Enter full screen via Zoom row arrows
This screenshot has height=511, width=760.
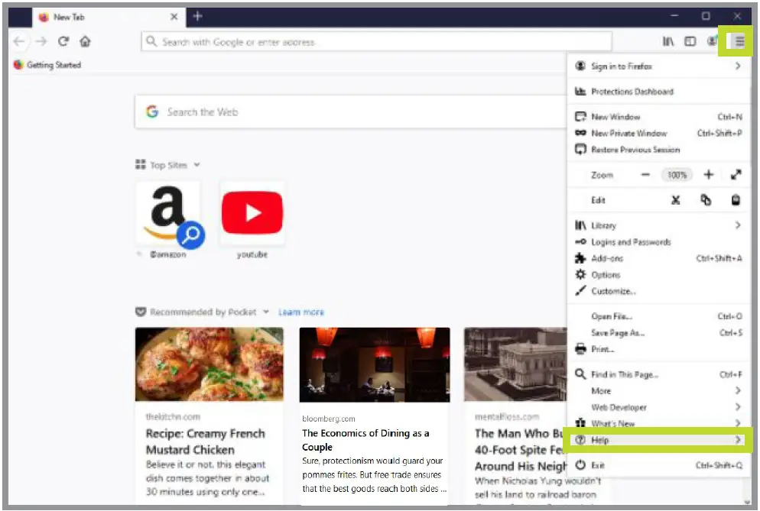[736, 174]
